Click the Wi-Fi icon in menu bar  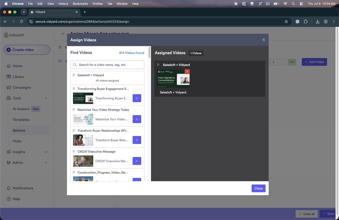(285, 4)
